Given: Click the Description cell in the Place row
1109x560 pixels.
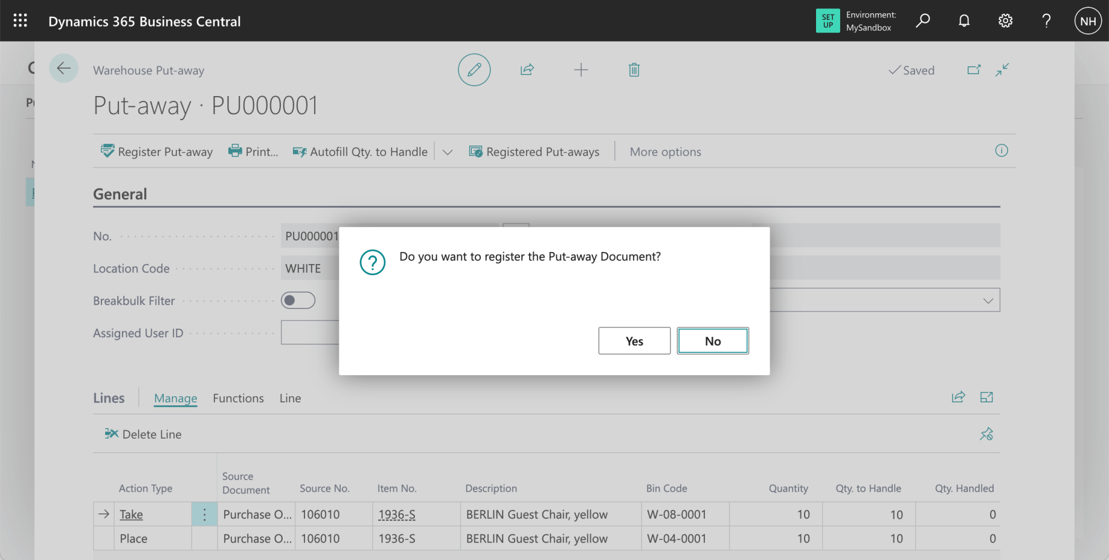Looking at the screenshot, I should point(550,538).
